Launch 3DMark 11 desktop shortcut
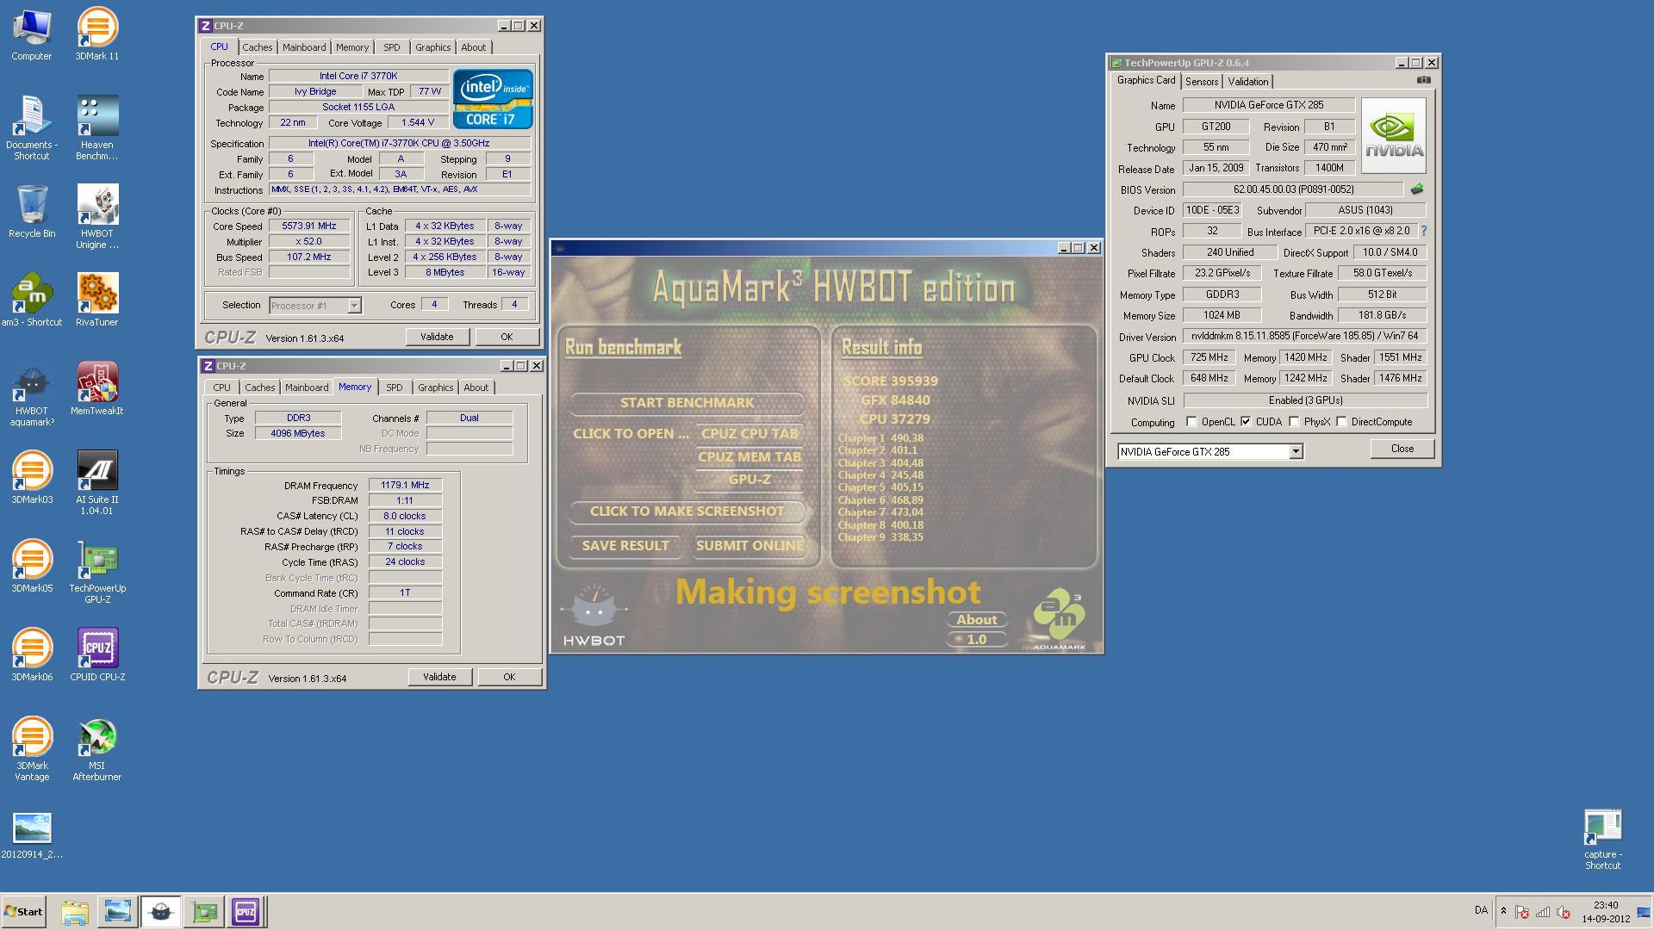This screenshot has width=1654, height=930. tap(96, 34)
